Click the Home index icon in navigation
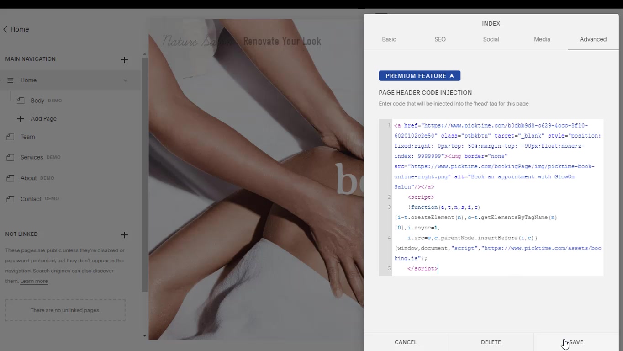This screenshot has width=623, height=351. coord(10,80)
